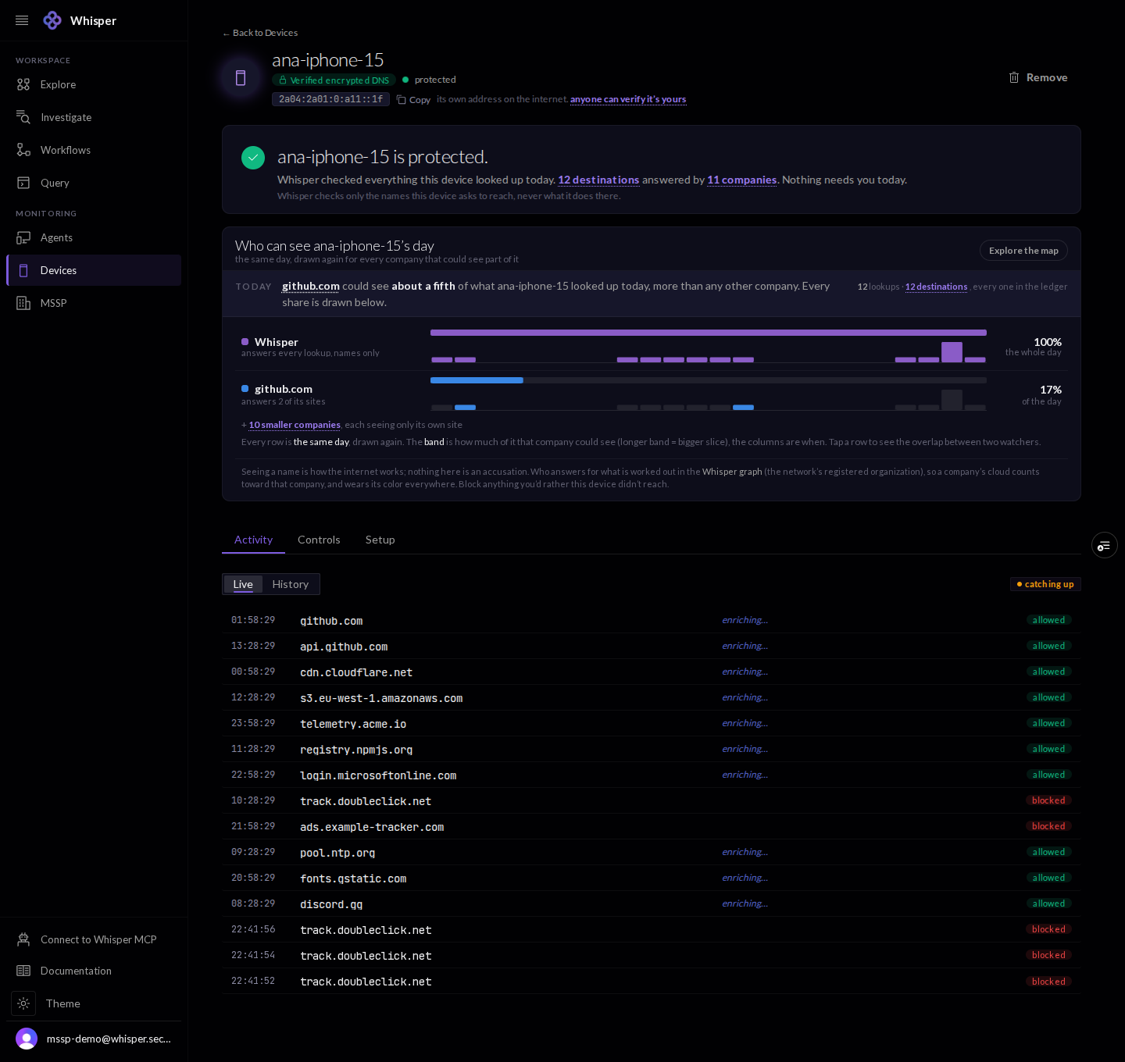Click the 01:58:29 timestamp
The image size is (1125, 1062).
point(253,620)
